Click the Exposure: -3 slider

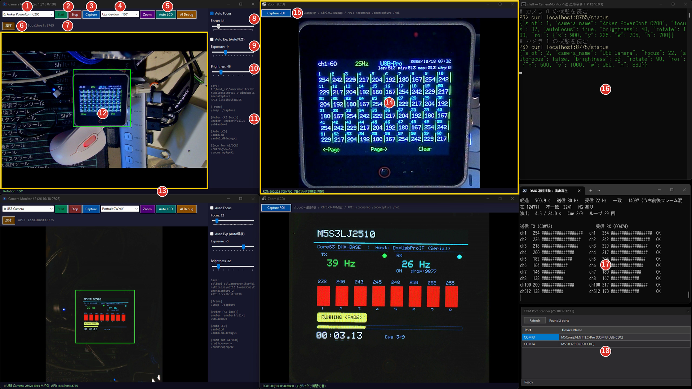coord(233,247)
